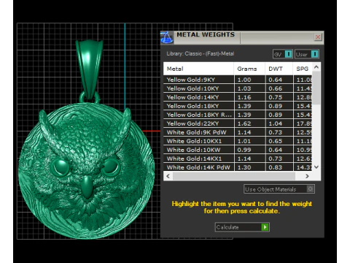
Task: Select the White Gold:14KX1 row
Action: (x=238, y=159)
